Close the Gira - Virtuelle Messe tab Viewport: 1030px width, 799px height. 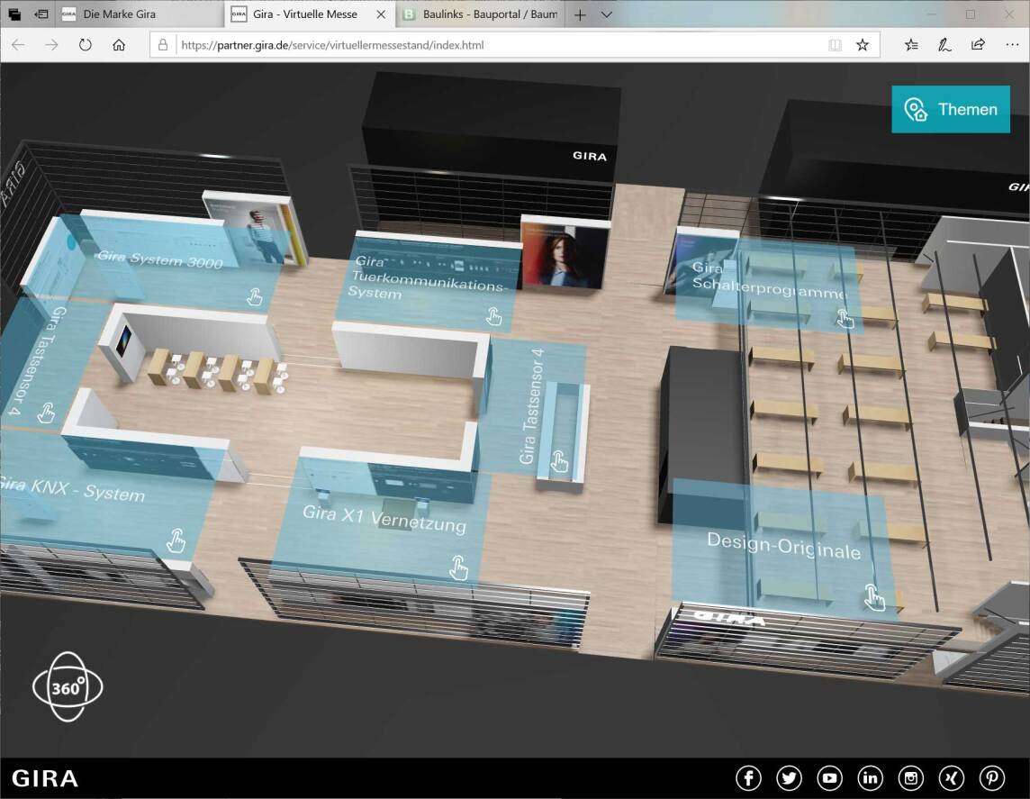(381, 14)
